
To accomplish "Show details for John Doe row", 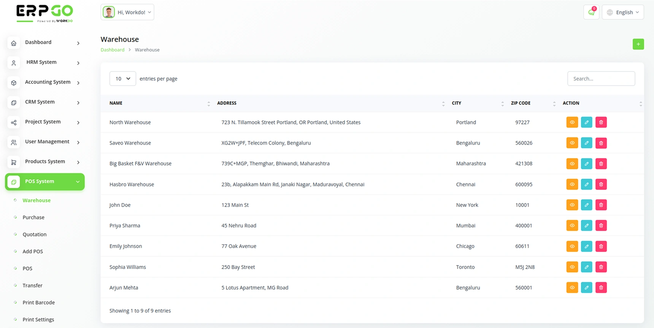I will coord(572,205).
